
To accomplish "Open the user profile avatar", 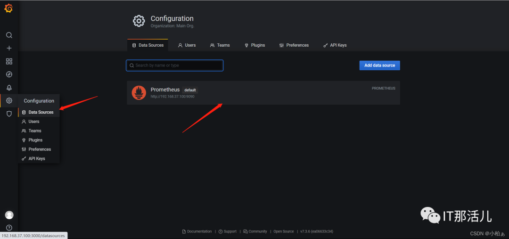I will tap(9, 215).
